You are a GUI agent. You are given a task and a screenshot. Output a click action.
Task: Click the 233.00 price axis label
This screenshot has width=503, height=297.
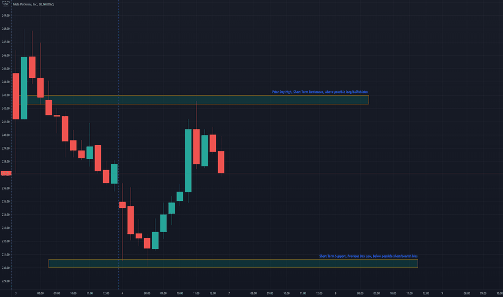[6, 228]
